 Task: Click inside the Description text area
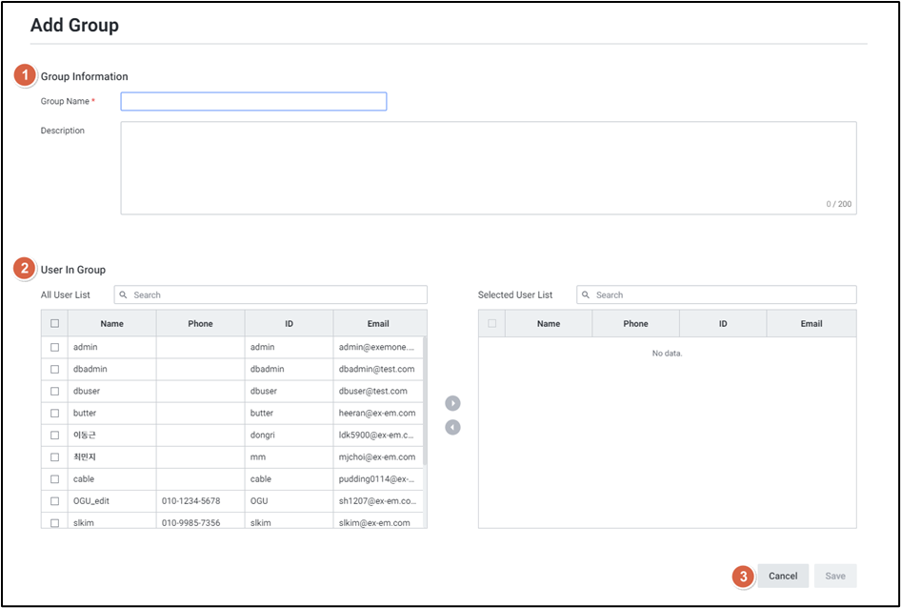click(488, 167)
